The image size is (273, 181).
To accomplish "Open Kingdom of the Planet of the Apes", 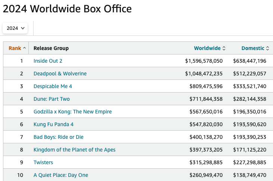I will point(75,150).
